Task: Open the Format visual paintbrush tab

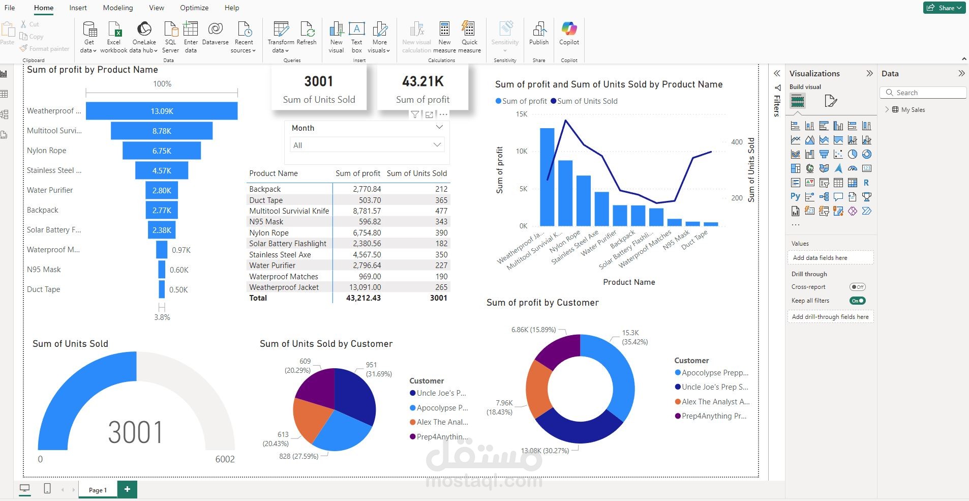Action: click(x=830, y=101)
